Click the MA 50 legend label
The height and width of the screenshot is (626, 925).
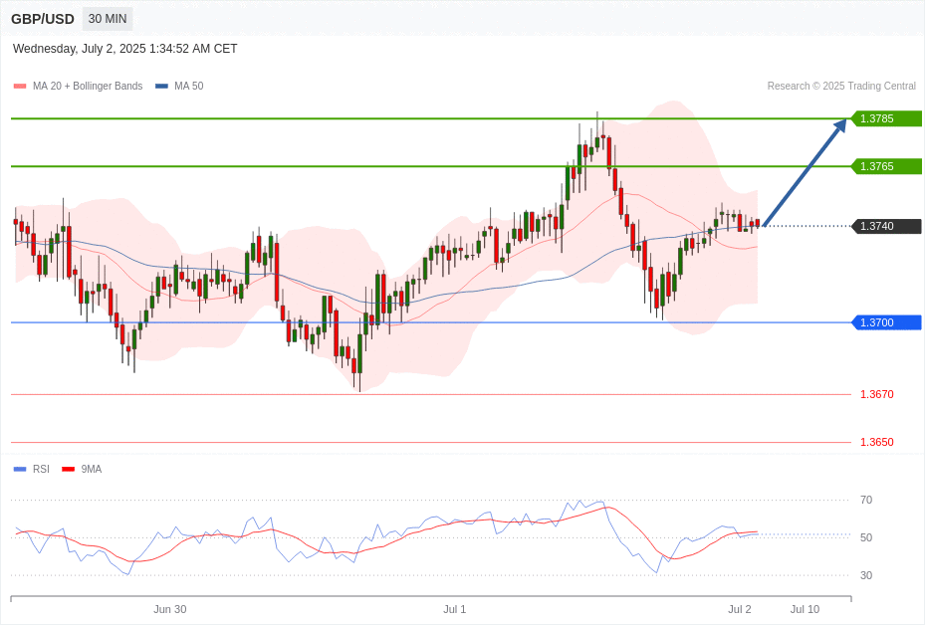189,86
